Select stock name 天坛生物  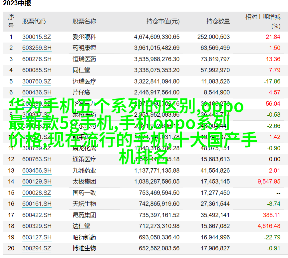pos(84,204)
